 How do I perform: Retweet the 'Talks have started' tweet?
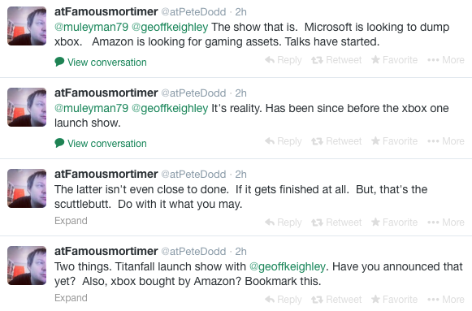click(x=336, y=60)
